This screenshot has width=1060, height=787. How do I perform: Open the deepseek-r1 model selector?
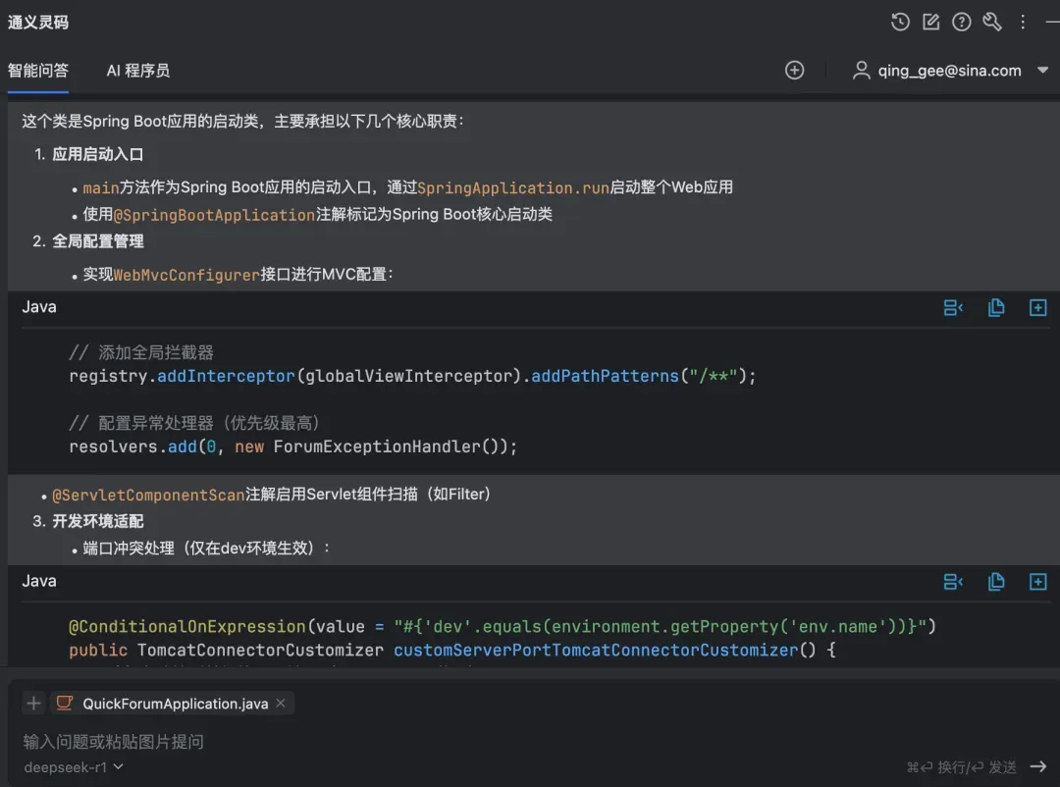tap(73, 767)
